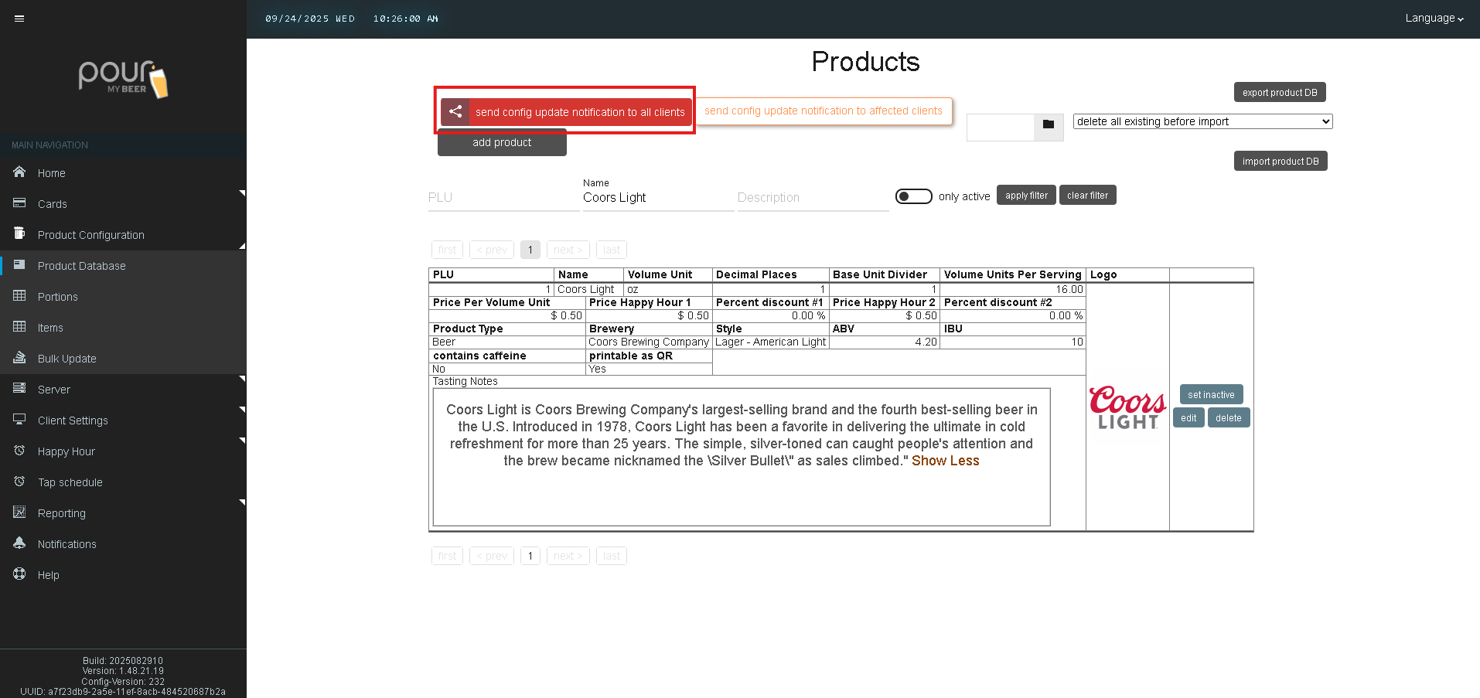This screenshot has height=698, width=1480.
Task: Open Product Database in navigation
Action: coord(81,266)
